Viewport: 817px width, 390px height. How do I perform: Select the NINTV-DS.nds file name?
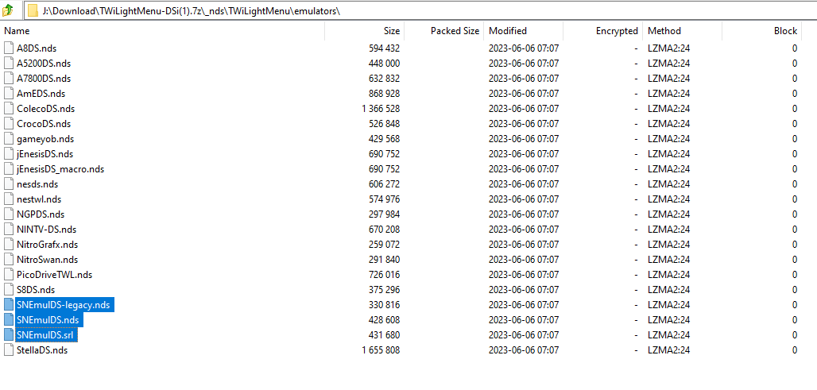[46, 230]
